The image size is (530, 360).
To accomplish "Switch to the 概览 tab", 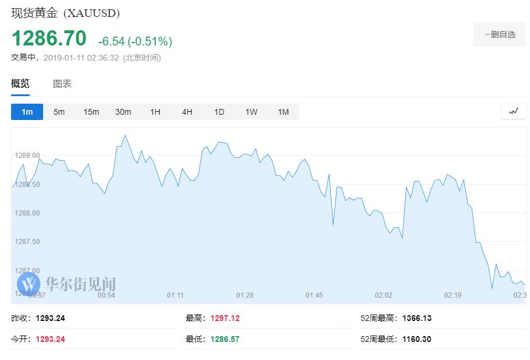I will (x=20, y=84).
